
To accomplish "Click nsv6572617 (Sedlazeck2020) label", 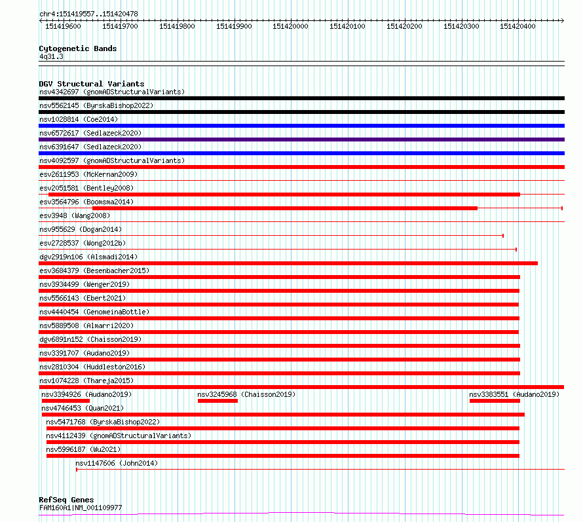I will click(x=90, y=133).
